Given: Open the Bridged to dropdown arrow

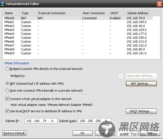Looking at the screenshot, I should tap(121, 76).
